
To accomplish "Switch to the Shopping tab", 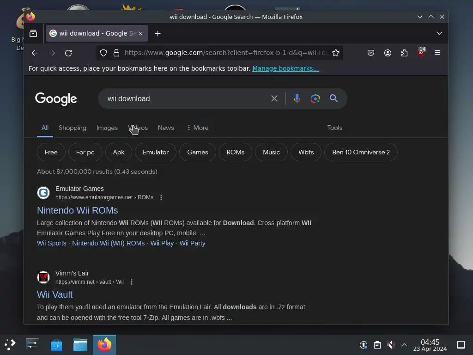I will (x=73, y=128).
